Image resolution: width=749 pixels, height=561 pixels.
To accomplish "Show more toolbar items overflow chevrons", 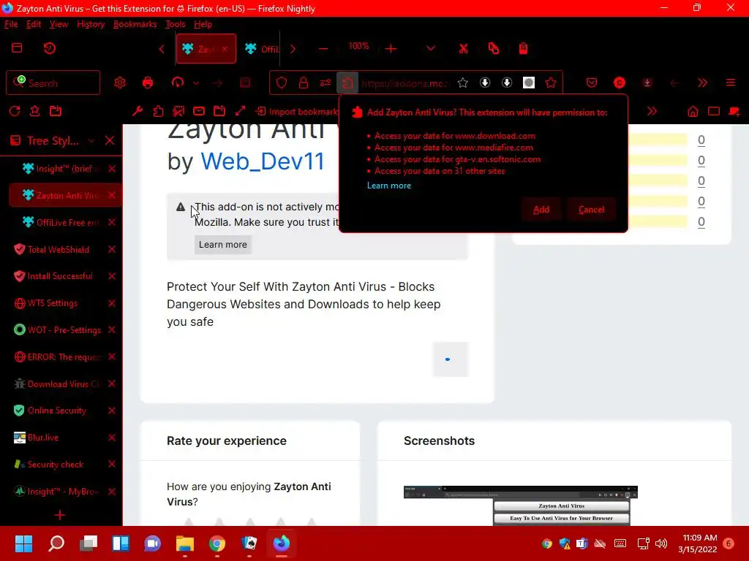I will click(703, 83).
